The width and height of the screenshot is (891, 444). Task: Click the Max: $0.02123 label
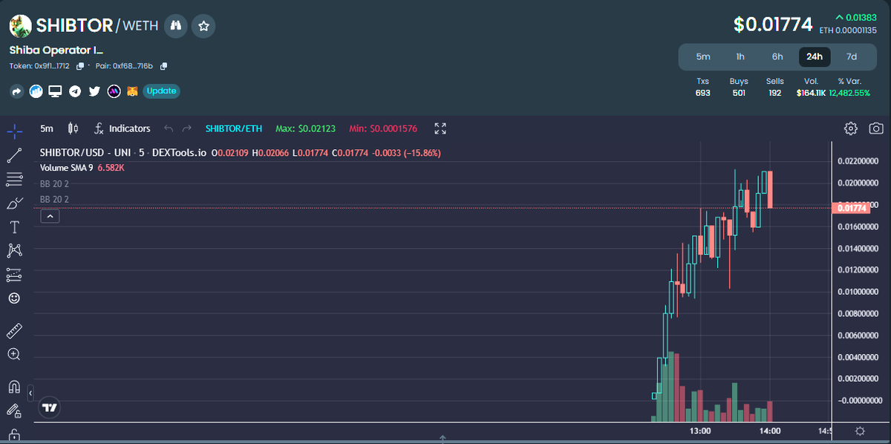coord(305,128)
